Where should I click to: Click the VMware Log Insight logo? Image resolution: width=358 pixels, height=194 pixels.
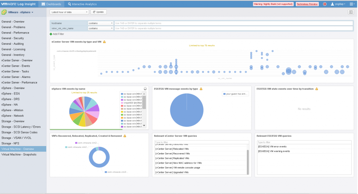tap(19, 4)
